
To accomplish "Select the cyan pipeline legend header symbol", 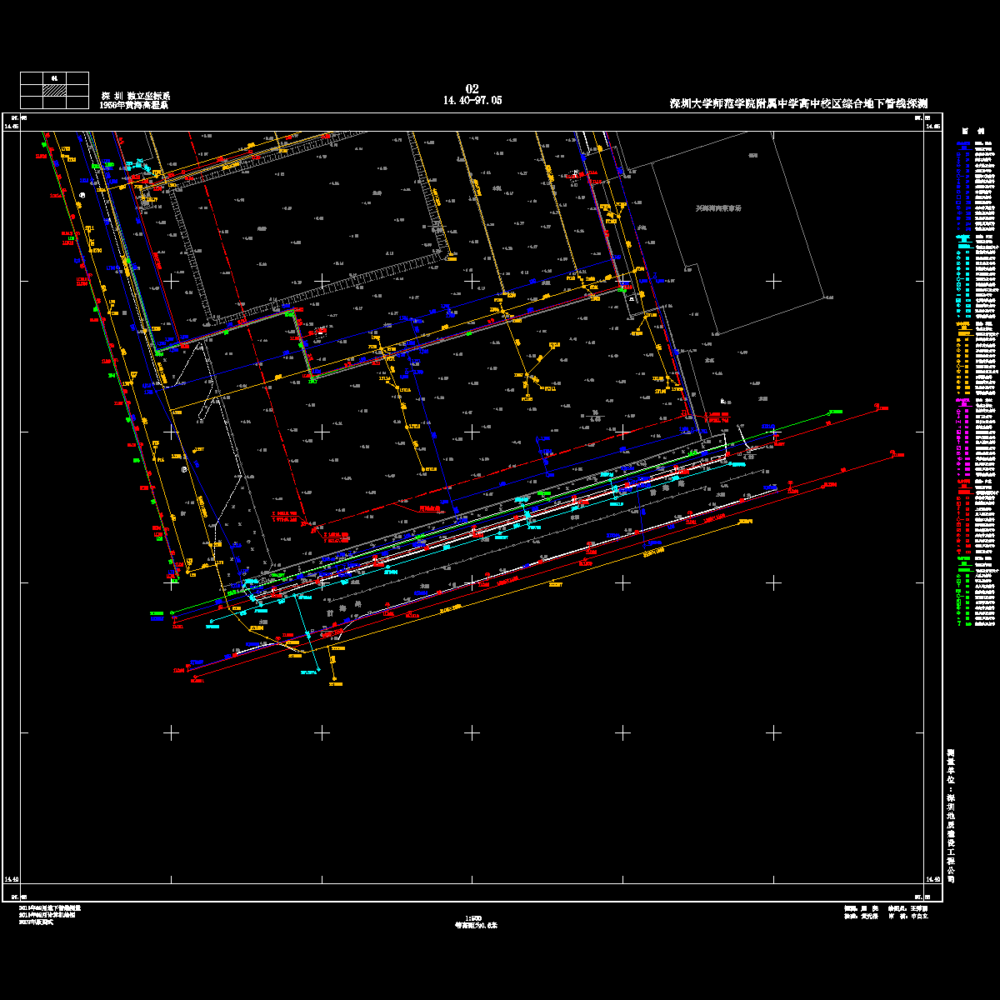I will (962, 237).
